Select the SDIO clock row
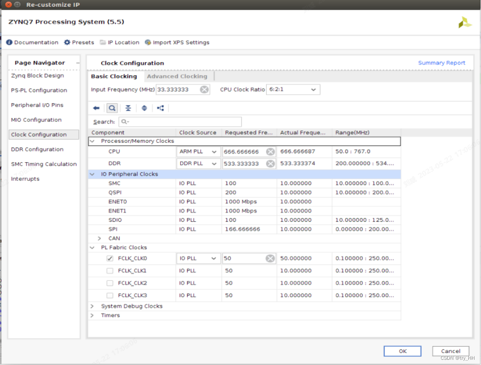Screen dimensions: 481x365 pos(244,220)
